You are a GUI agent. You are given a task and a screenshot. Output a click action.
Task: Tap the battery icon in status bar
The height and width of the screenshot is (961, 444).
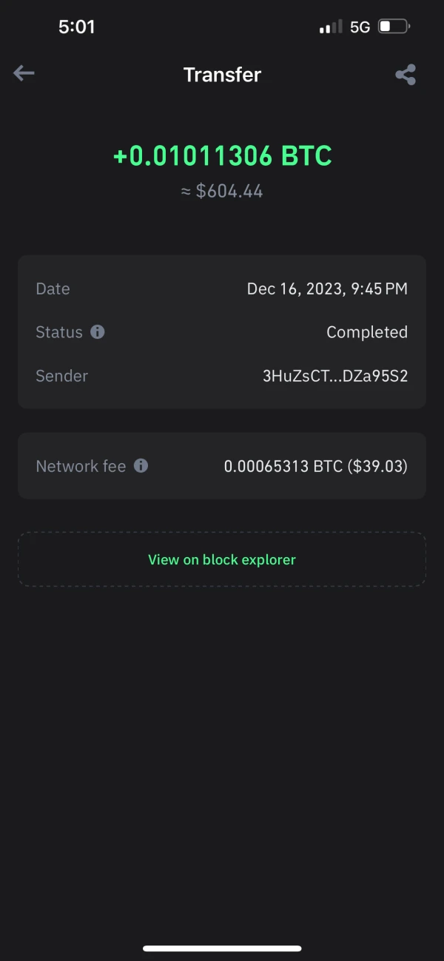pos(394,27)
